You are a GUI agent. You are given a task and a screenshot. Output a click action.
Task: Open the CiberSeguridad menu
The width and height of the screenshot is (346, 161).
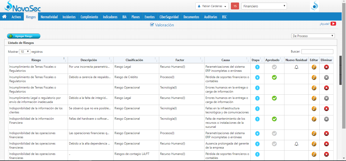169,17
